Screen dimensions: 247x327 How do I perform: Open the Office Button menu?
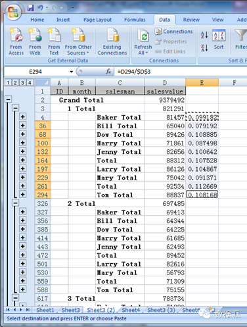pyautogui.click(x=13, y=12)
